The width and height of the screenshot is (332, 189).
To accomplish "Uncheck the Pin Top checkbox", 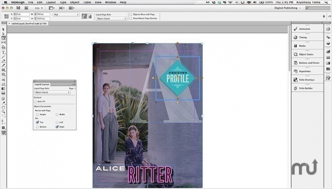I will tap(37, 122).
